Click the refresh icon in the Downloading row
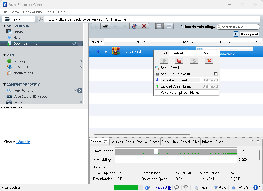The width and height of the screenshot is (263, 191). [x=74, y=43]
